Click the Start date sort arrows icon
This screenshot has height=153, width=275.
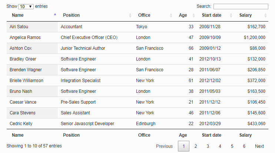[231, 15]
